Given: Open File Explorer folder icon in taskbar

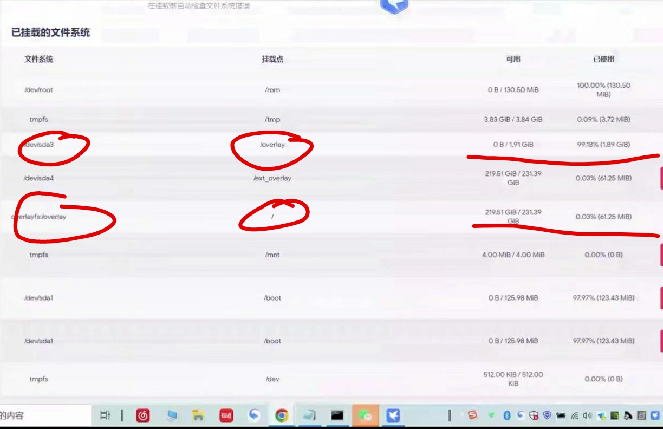Looking at the screenshot, I should pyautogui.click(x=198, y=415).
